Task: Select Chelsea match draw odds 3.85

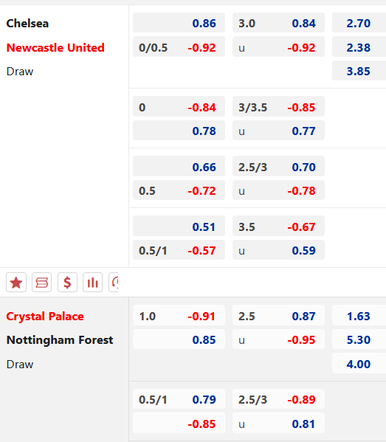Action: [x=359, y=71]
